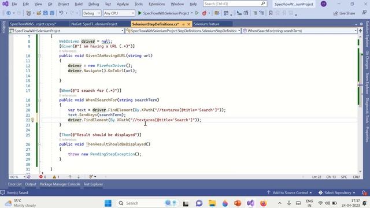
Task: Click the Visual Studio logo icon
Action: click(x=5, y=4)
